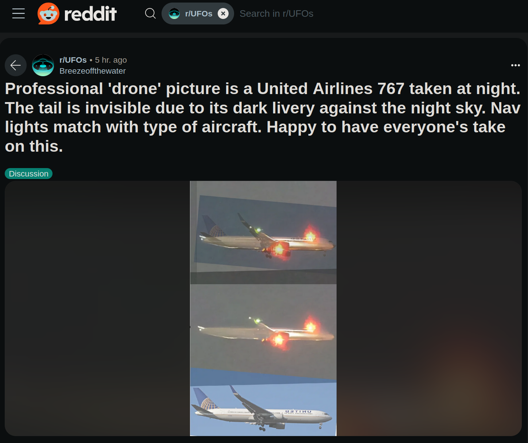Filter by the Discussion flair tag
This screenshot has height=443, width=528.
(x=28, y=174)
